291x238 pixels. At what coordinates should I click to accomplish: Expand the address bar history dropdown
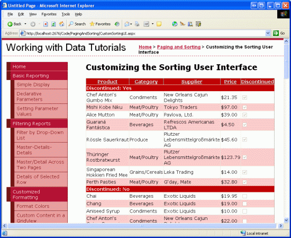pos(268,33)
